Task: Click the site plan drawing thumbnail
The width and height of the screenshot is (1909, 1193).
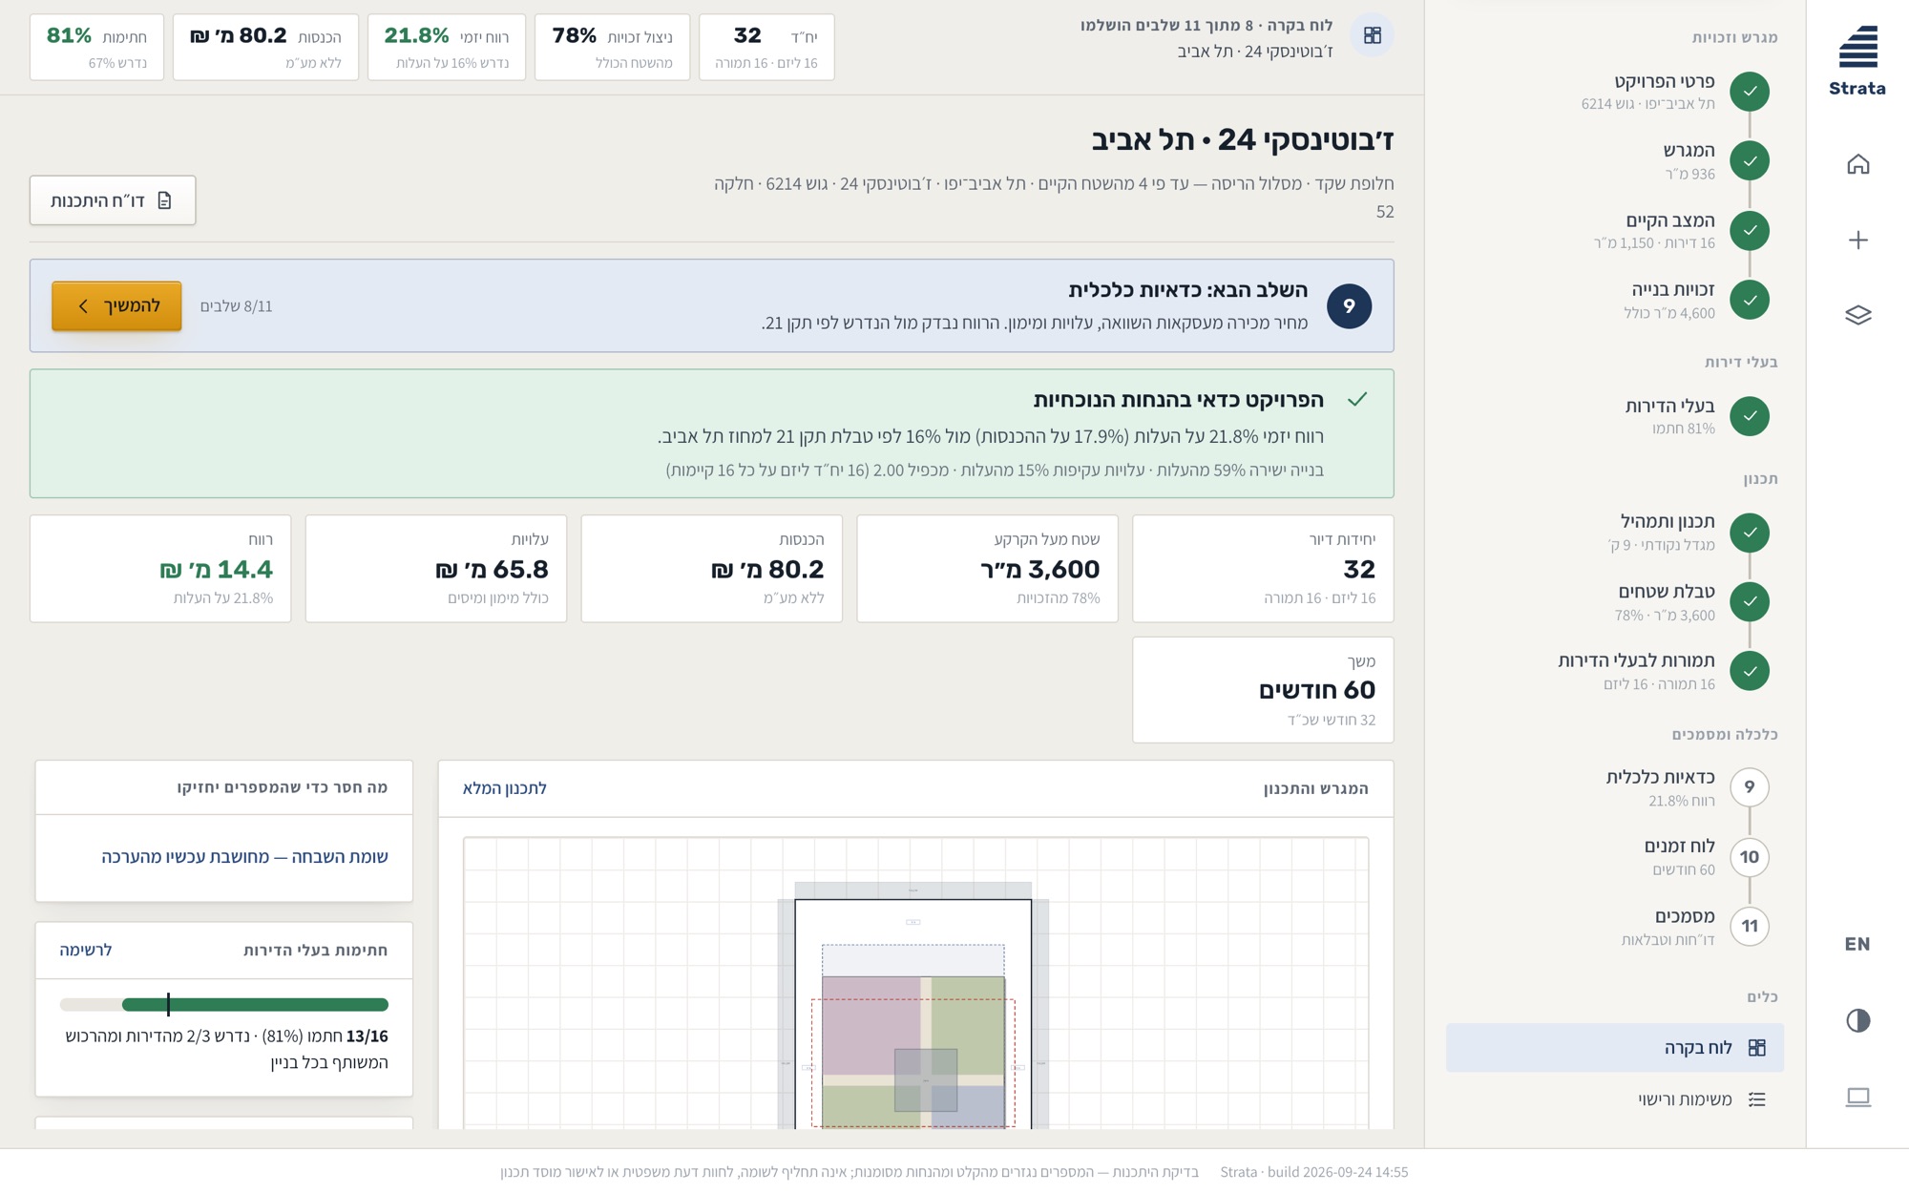Action: tap(915, 983)
